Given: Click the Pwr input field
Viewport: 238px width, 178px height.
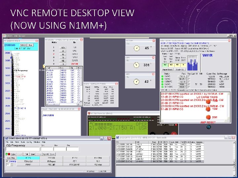Looking at the screenshot, I should [73, 149].
